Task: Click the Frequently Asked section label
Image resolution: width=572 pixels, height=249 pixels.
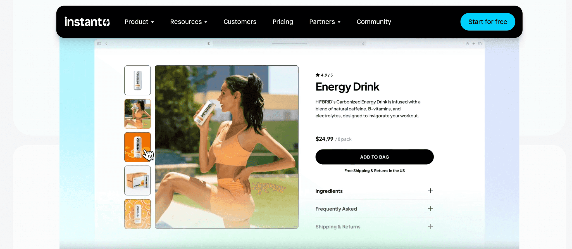Action: pos(336,209)
